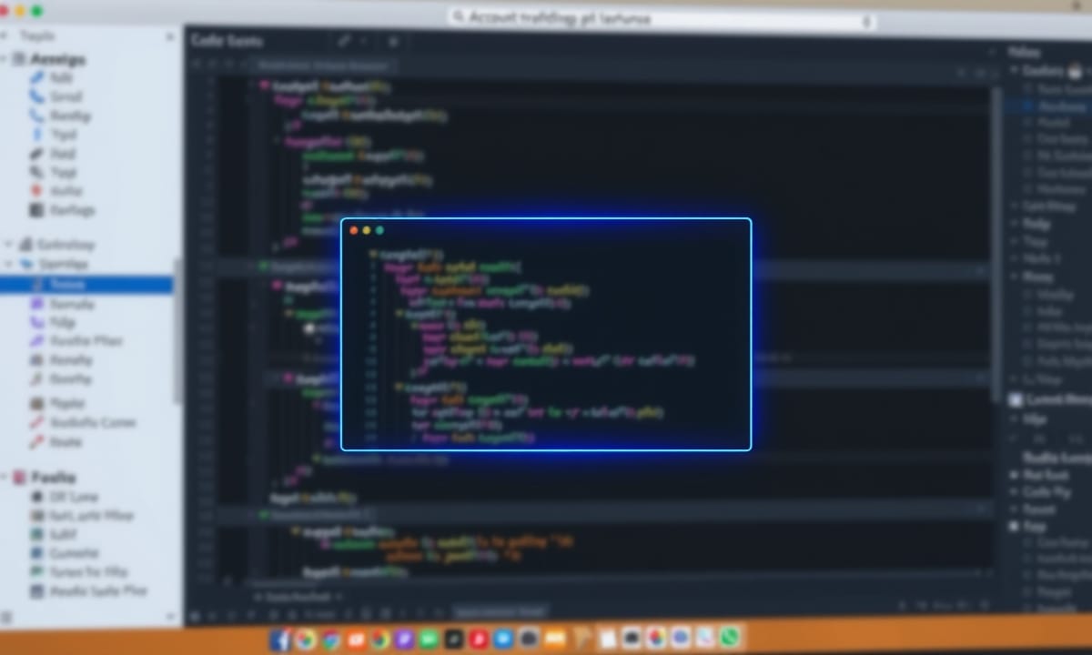The height and width of the screenshot is (655, 1092).
Task: Click the arrow button beside the pencil in editor header
Action: 363,41
